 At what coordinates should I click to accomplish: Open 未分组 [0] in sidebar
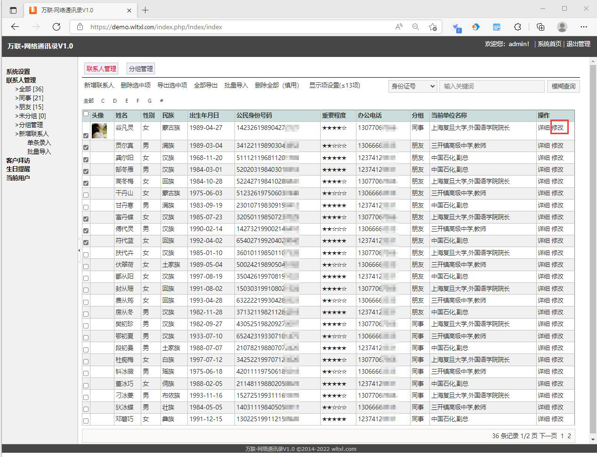(32, 116)
